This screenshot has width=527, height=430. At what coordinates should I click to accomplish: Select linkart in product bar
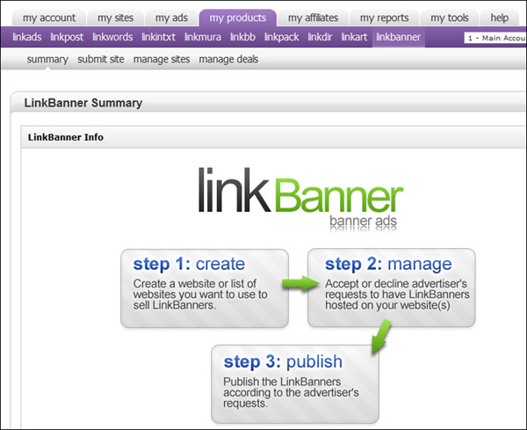tap(354, 37)
